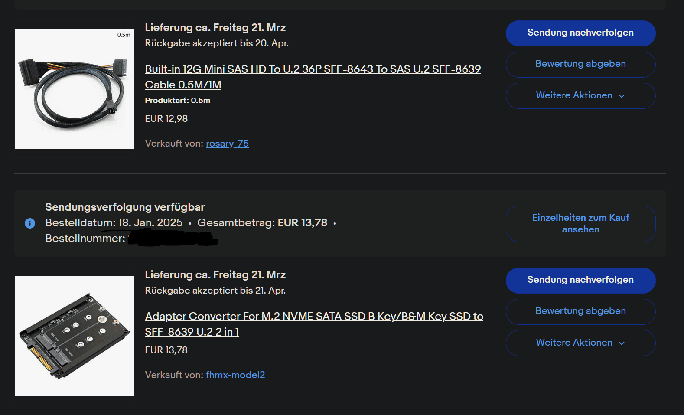684x415 pixels.
Task: Click the Produktart: 0.5m label
Action: [177, 101]
